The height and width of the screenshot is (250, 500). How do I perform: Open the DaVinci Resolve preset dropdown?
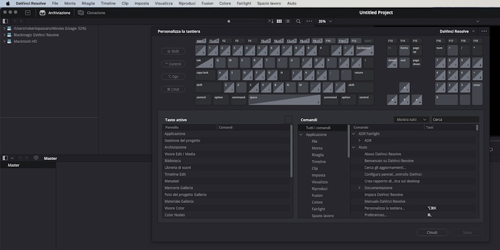[x=474, y=31]
